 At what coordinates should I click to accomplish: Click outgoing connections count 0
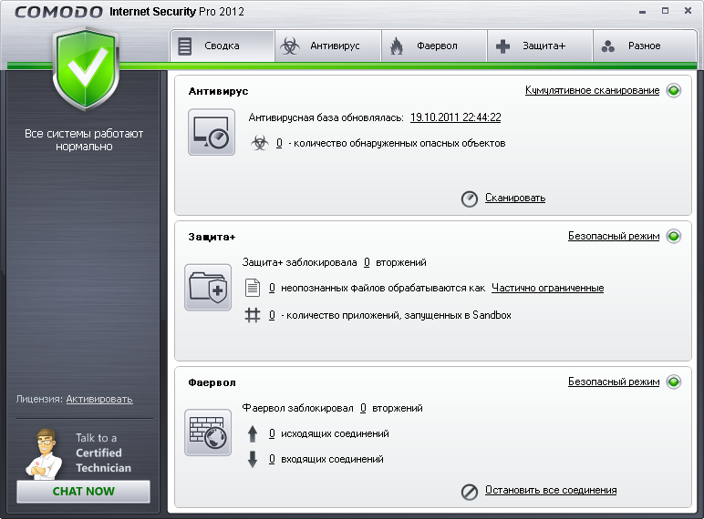tap(272, 433)
